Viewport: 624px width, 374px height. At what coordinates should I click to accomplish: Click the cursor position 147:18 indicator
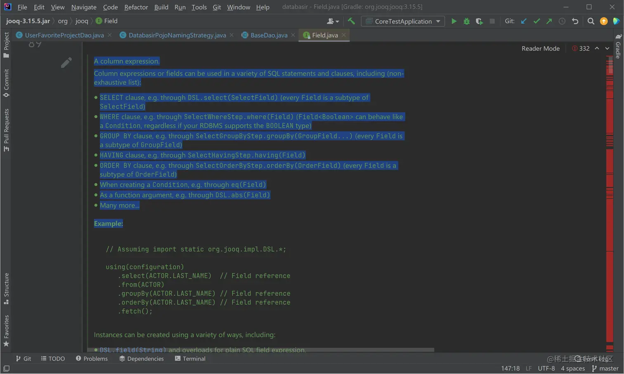510,368
